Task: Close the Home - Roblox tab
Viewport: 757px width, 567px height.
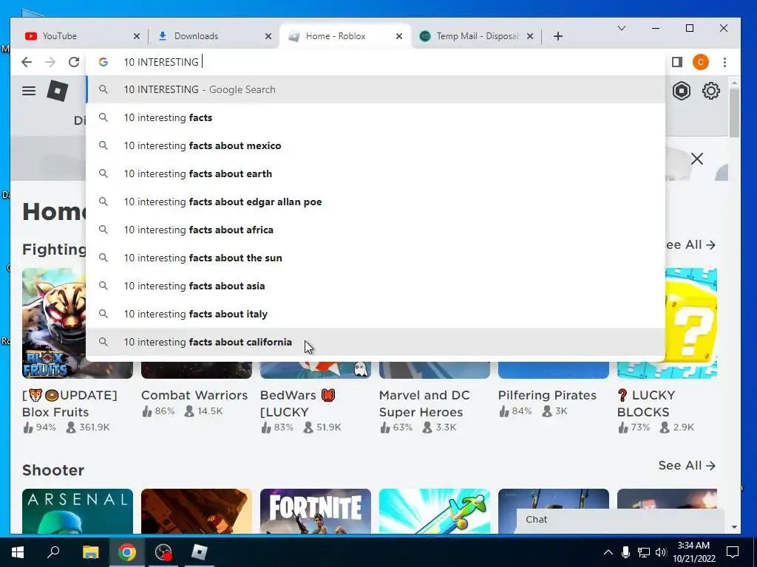Action: 398,36
